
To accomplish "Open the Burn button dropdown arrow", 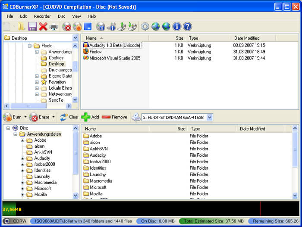I will pyautogui.click(x=25, y=117).
